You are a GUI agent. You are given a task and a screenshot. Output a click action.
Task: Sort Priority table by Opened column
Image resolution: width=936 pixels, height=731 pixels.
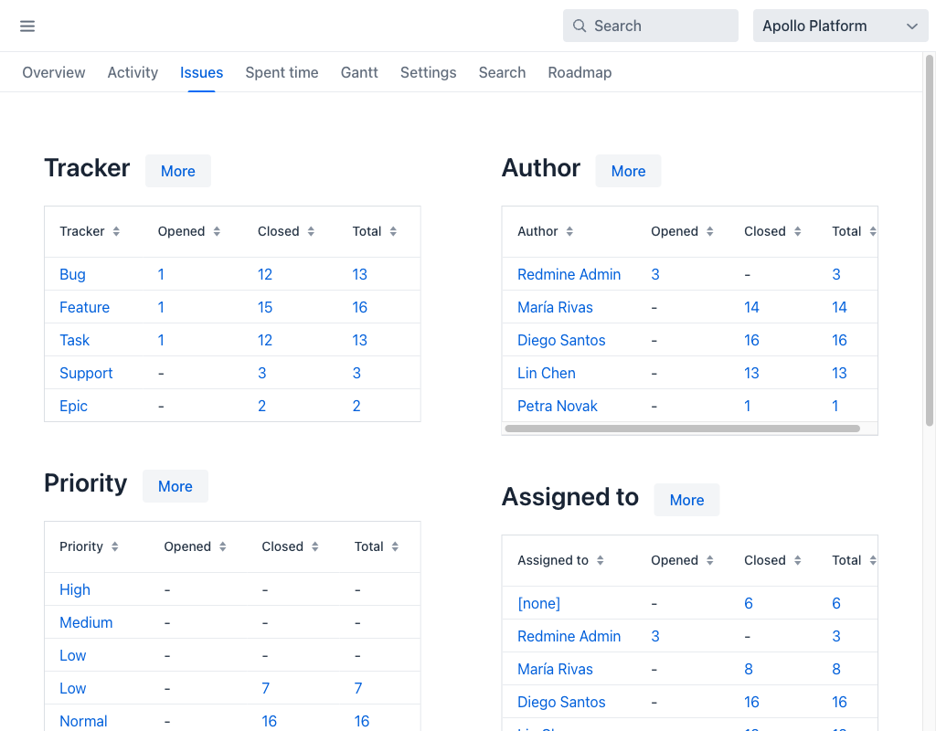pyautogui.click(x=196, y=546)
